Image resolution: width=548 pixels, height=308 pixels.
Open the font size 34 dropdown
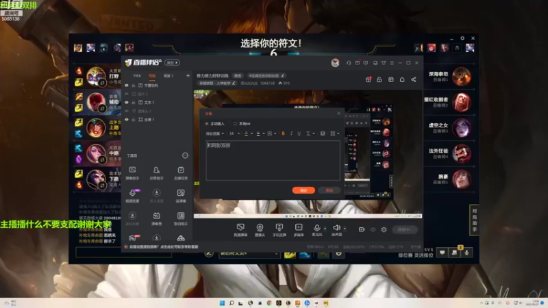pyautogui.click(x=234, y=133)
